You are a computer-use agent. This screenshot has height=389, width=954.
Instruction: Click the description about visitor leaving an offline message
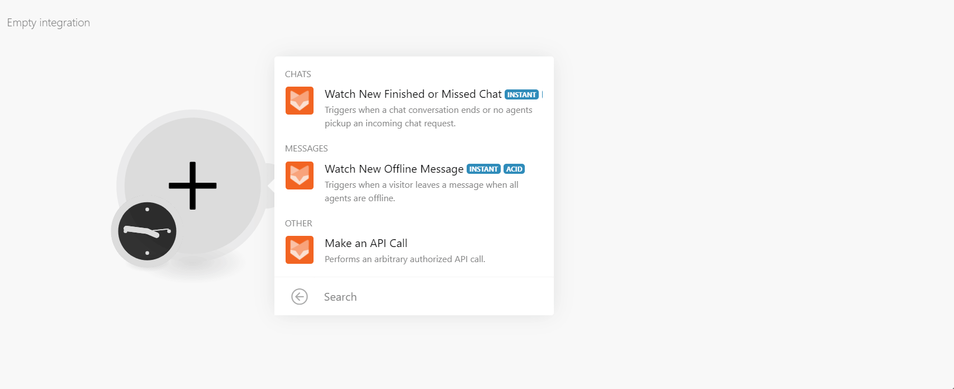click(421, 192)
